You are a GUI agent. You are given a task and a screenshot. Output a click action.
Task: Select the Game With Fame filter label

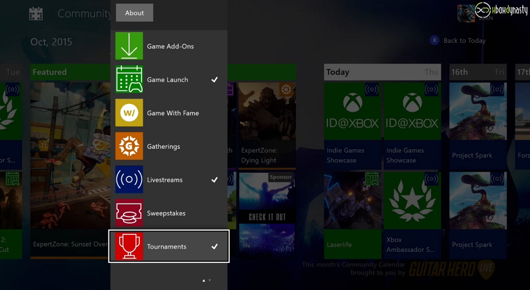(x=173, y=113)
